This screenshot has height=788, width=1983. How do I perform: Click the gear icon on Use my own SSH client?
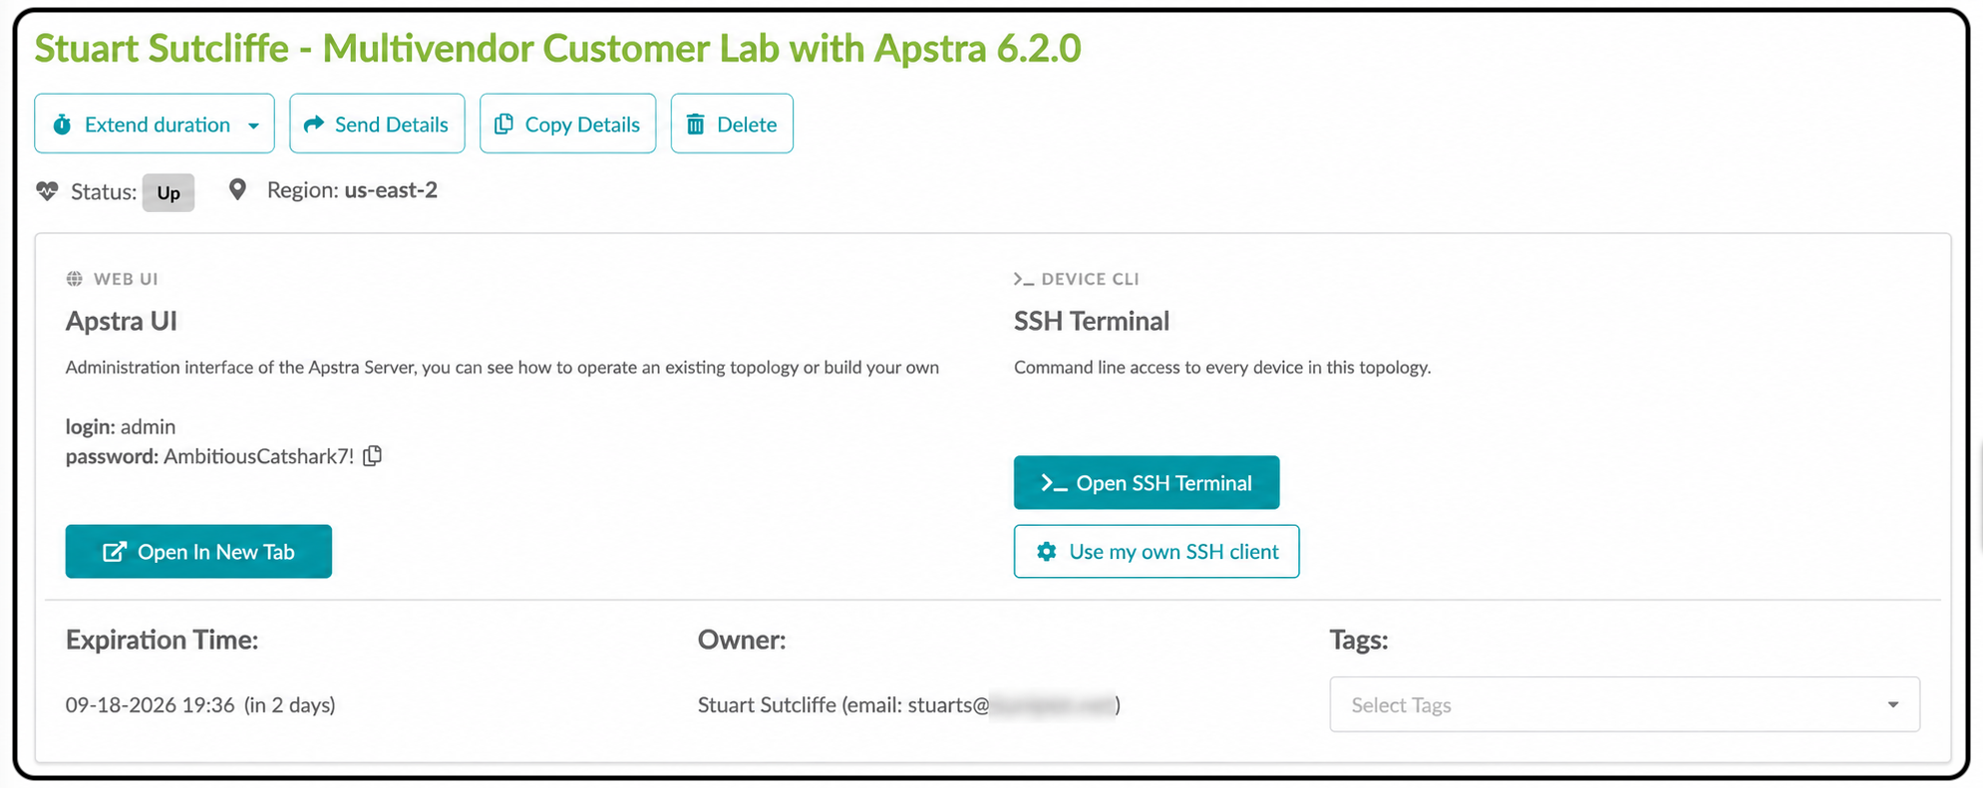coord(1046,551)
